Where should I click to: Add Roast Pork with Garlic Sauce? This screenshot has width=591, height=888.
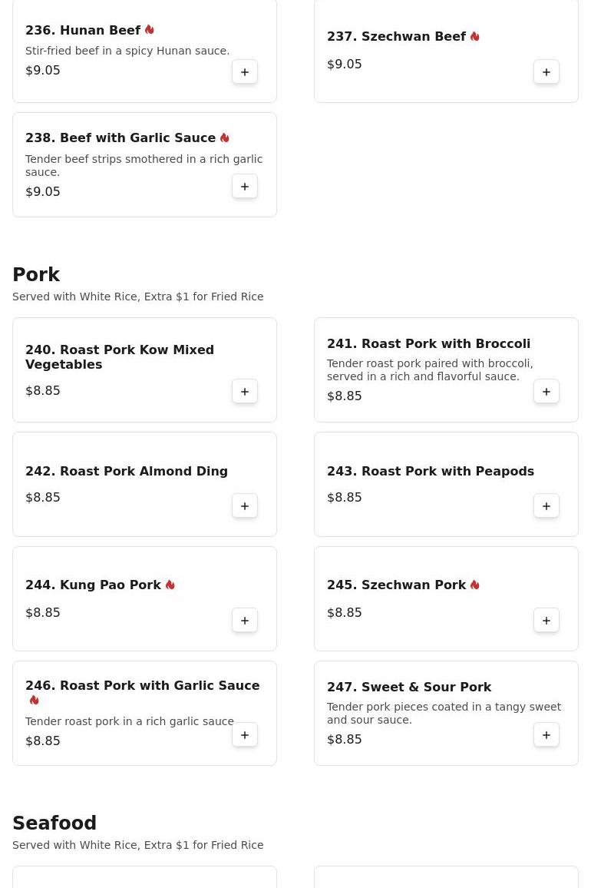pos(245,735)
